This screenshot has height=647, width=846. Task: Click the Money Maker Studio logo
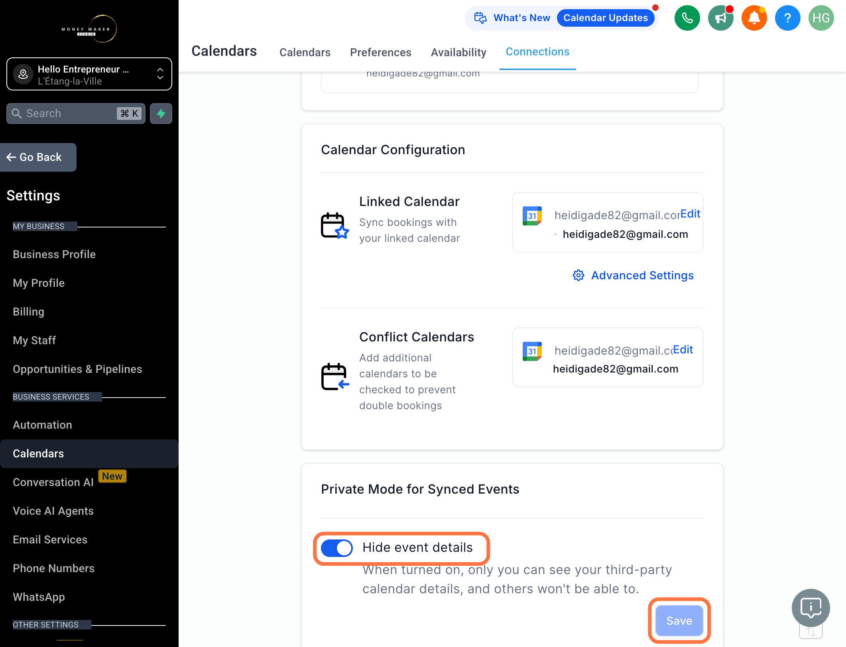coord(89,29)
